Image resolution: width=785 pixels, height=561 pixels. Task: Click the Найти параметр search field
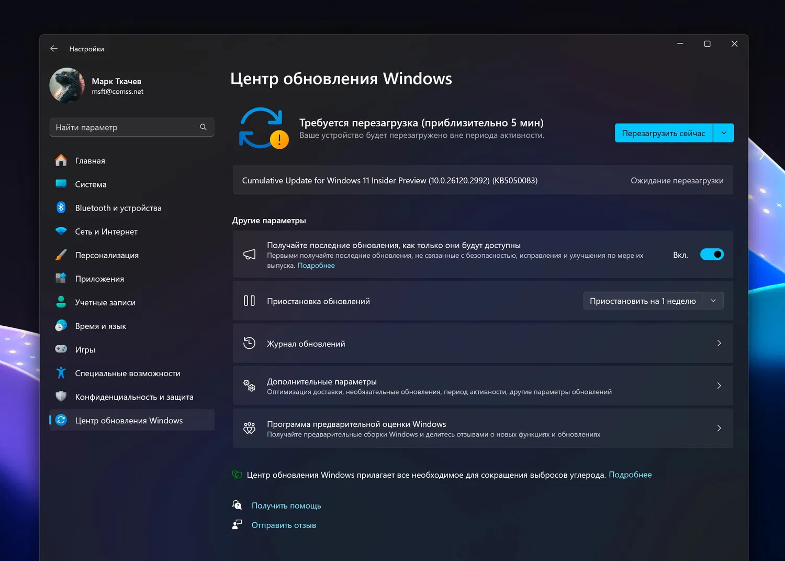(126, 127)
